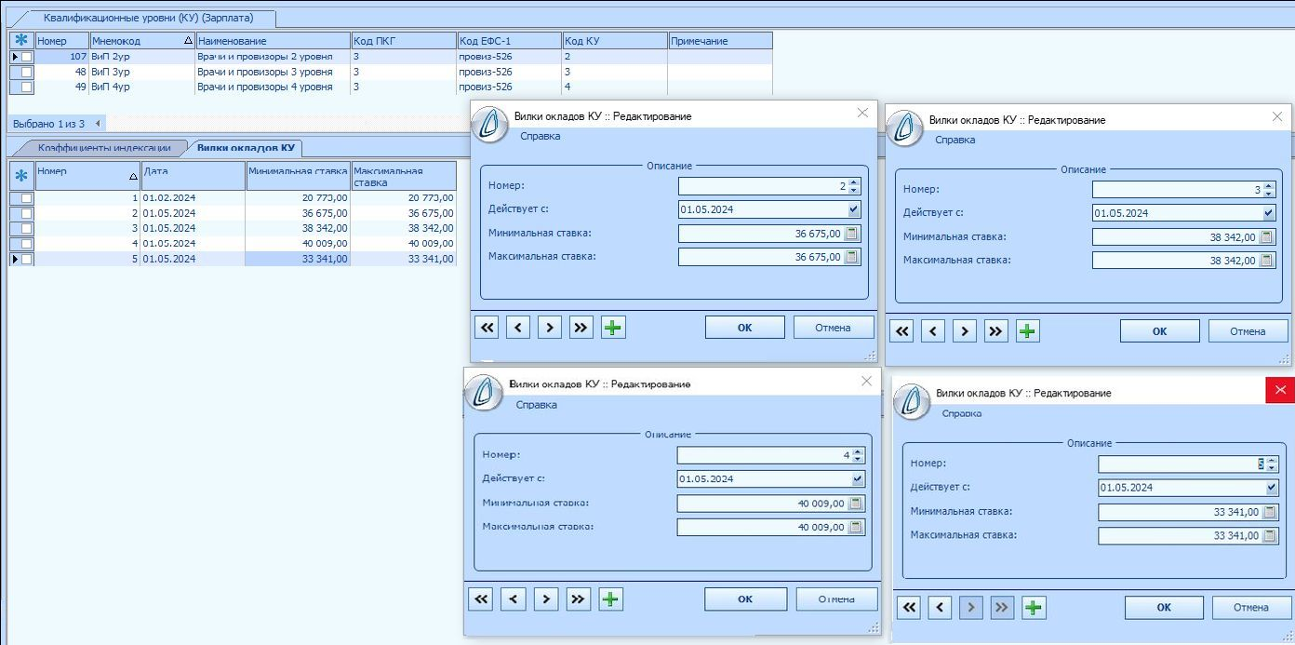Click Наименование cell Врачи и провизоры 3 уровня

click(x=274, y=72)
